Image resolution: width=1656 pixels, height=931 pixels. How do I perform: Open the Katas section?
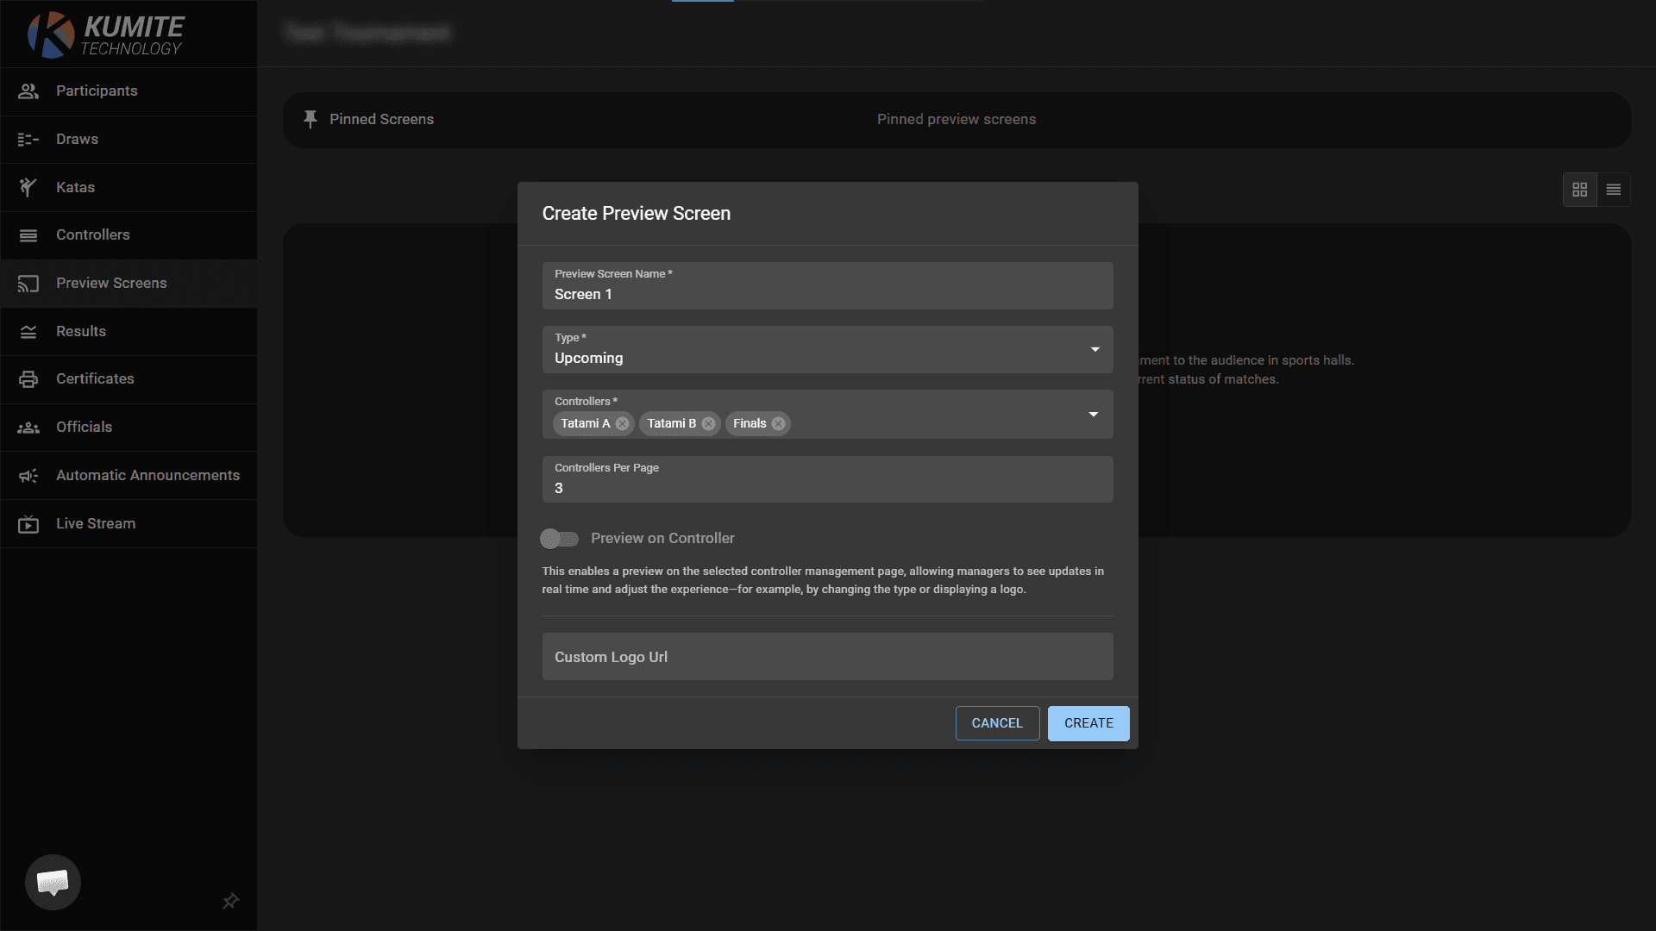click(x=76, y=187)
